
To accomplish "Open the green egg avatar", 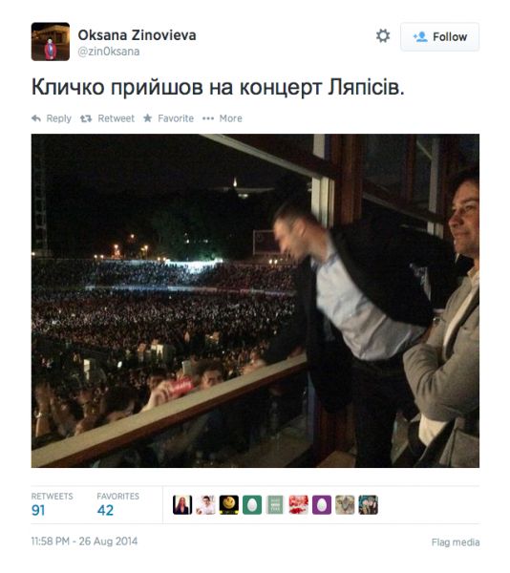I will click(x=252, y=505).
